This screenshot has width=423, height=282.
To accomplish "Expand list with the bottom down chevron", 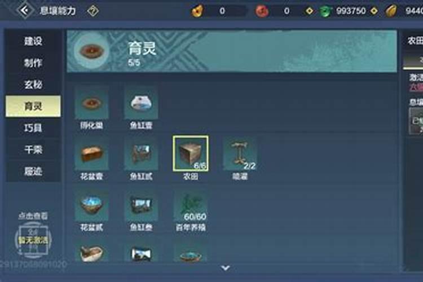I will [225, 268].
